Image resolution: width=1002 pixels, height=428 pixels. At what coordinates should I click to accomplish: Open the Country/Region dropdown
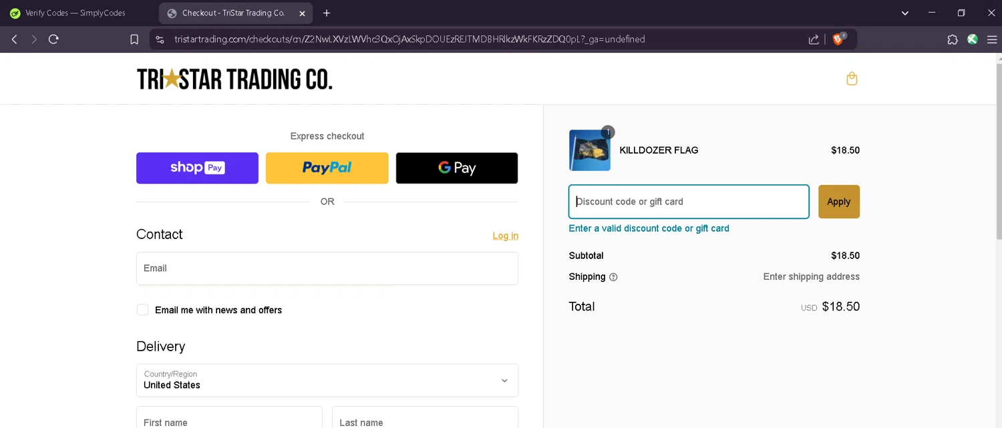[x=327, y=380]
